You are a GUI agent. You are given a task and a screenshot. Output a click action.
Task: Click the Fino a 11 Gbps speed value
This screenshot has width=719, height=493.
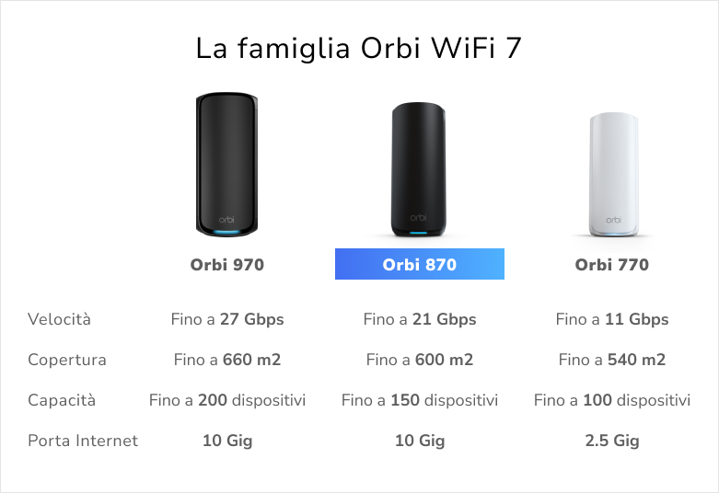[612, 320]
